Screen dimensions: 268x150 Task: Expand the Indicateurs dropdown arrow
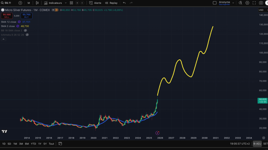pos(65,3)
